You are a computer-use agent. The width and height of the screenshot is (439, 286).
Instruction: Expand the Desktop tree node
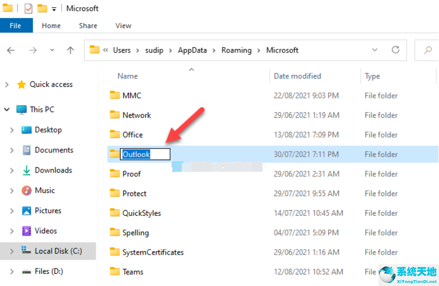pyautogui.click(x=12, y=130)
